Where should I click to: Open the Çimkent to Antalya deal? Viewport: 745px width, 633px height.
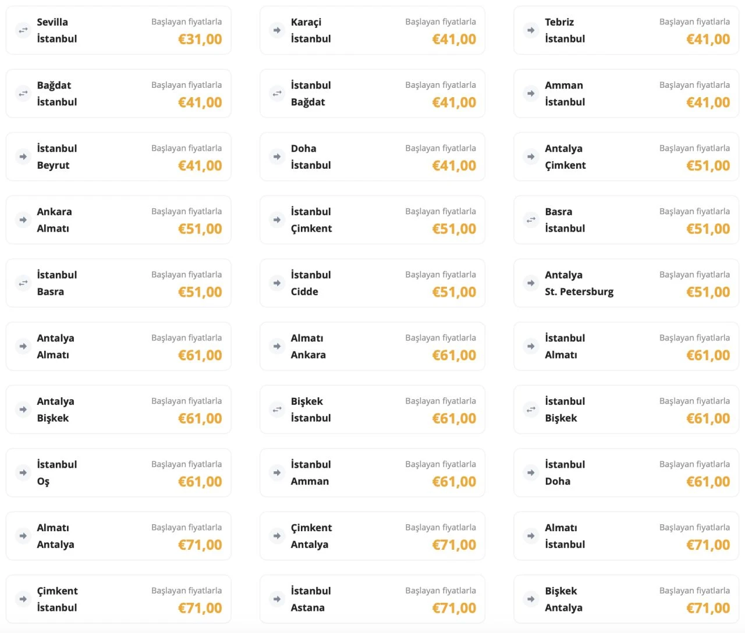(372, 536)
